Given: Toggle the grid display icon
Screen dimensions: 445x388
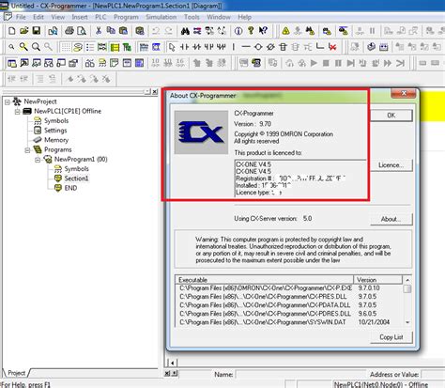Looking at the screenshot, I should click(65, 47).
